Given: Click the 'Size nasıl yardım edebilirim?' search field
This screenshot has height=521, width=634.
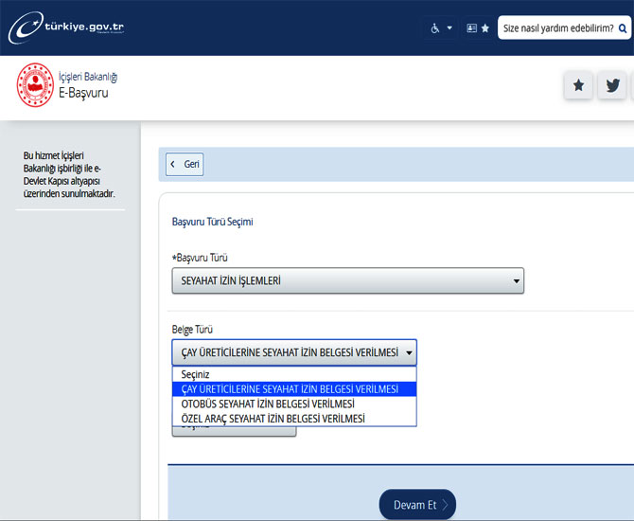Looking at the screenshot, I should pos(556,28).
